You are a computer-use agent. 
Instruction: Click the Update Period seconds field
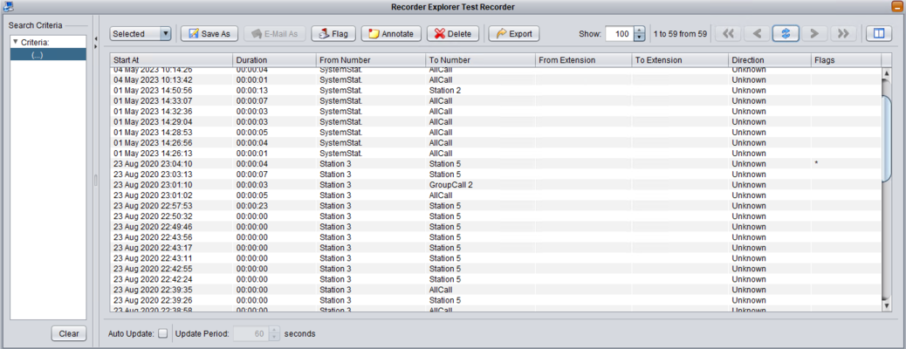point(251,333)
